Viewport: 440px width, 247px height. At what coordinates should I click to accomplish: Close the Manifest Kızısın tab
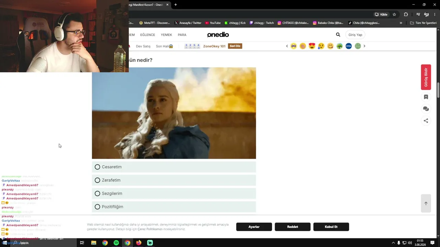tap(167, 5)
